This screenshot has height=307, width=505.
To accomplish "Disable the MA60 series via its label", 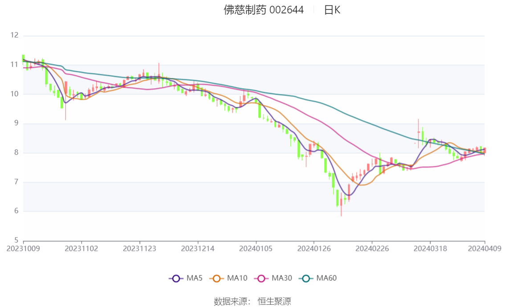I will [x=326, y=278].
